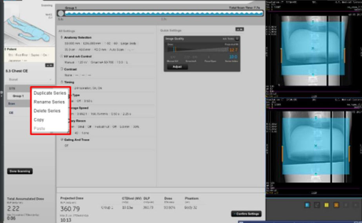Click Copy in the context menu
The height and width of the screenshot is (223, 362).
click(x=39, y=120)
